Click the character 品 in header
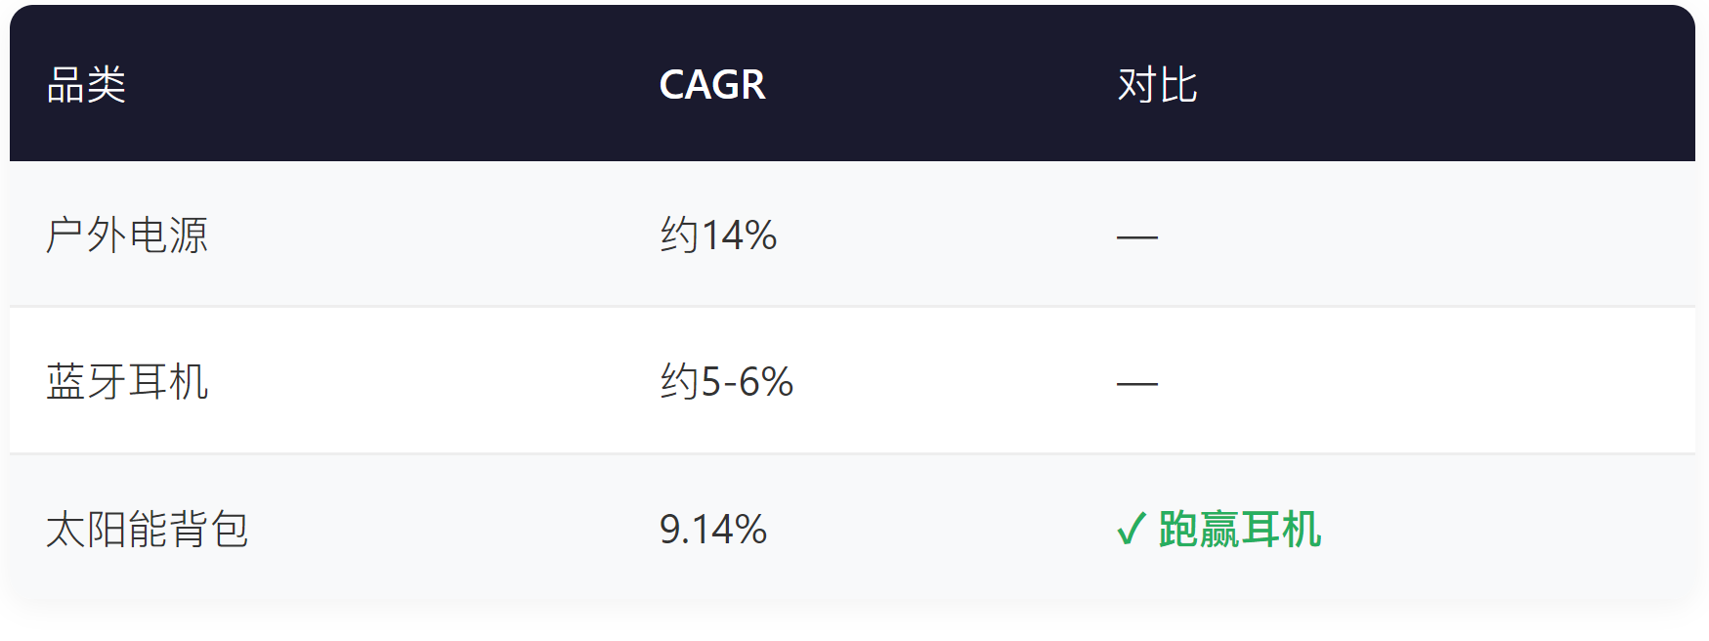This screenshot has width=1709, height=641. point(65,85)
